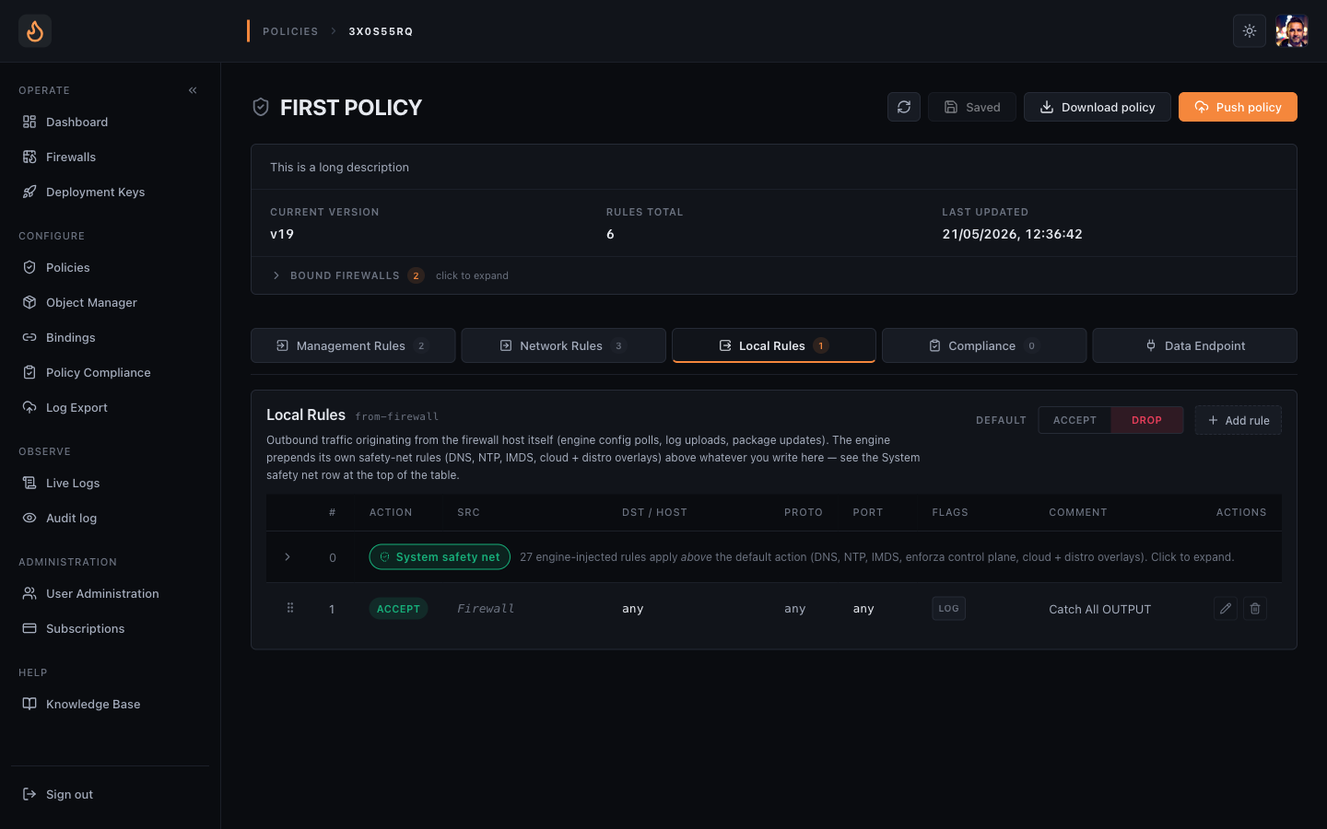Screen dimensions: 1327x829
Task: Click the 3X0S55RQ breadcrumb
Action: 381,31
